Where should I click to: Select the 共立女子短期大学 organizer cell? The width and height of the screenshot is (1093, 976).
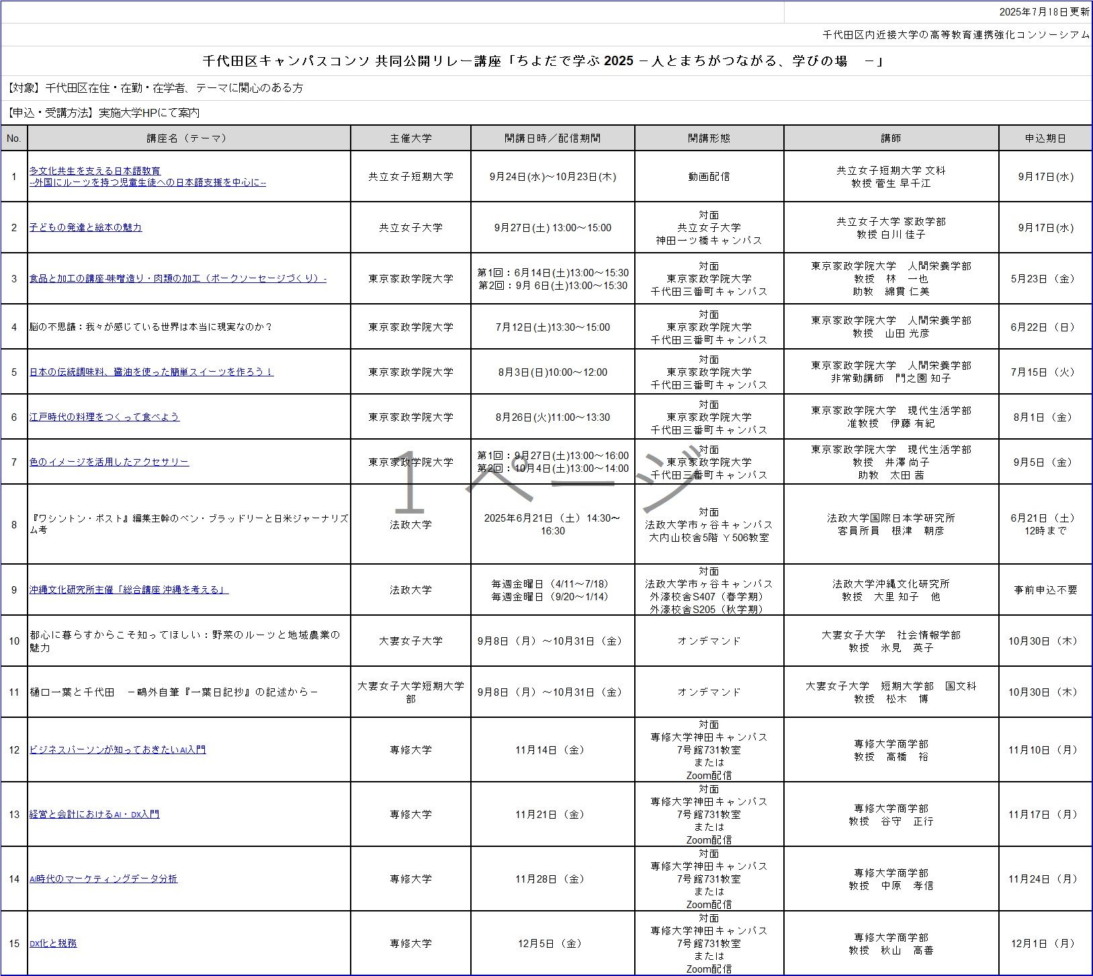(410, 177)
